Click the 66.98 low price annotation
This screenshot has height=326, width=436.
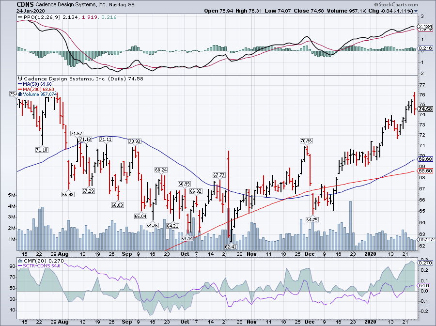pos(68,194)
